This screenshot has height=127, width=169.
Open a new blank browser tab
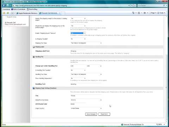63,13
